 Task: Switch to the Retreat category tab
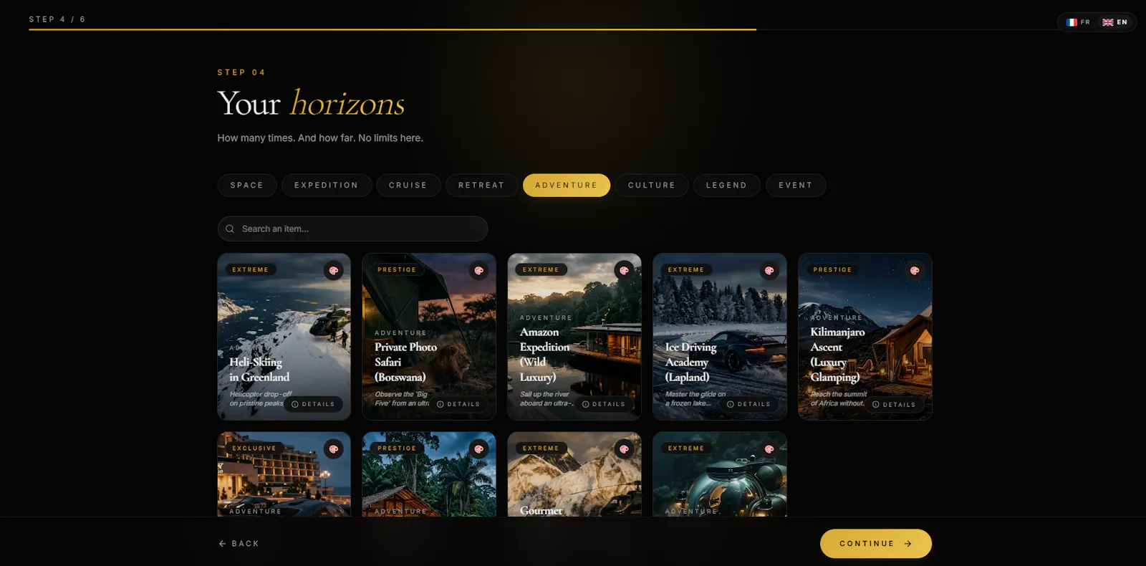pos(481,186)
